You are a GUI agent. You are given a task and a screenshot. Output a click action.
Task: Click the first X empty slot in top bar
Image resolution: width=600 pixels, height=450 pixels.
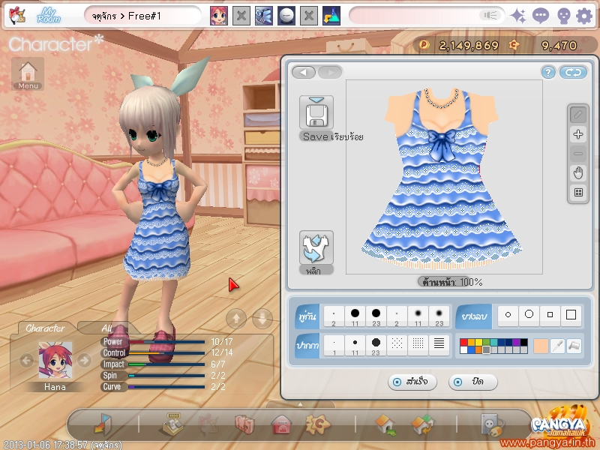[x=241, y=16]
